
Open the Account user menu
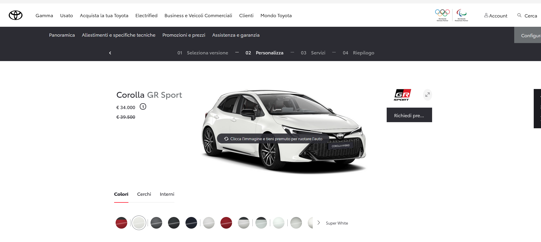pos(496,16)
